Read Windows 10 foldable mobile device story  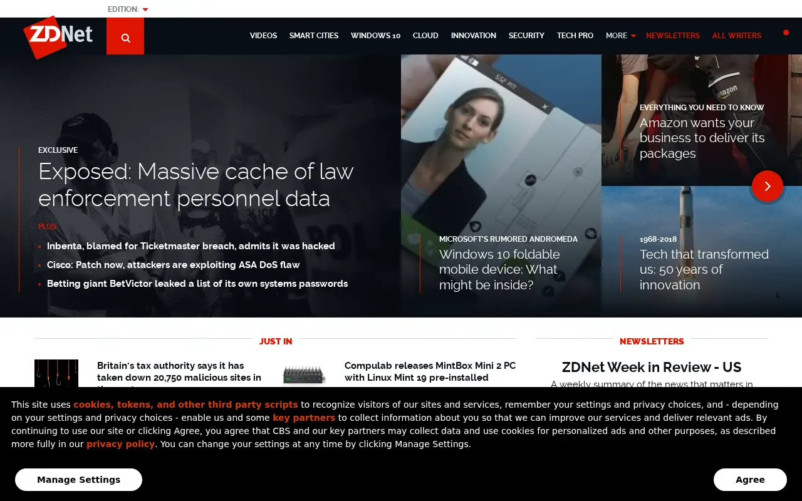point(498,269)
